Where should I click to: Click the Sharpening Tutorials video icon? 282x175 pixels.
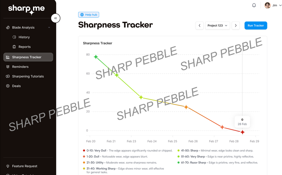(x=8, y=76)
